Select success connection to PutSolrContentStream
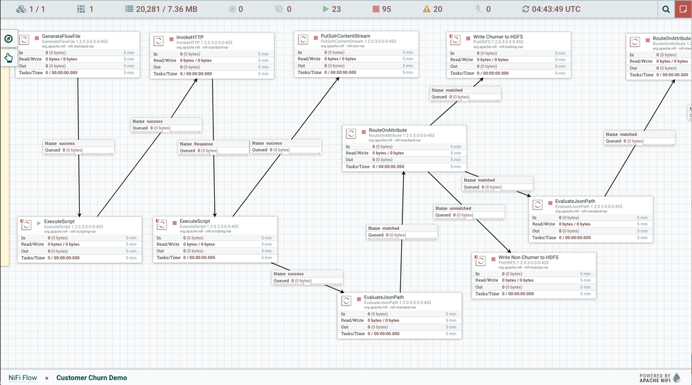 click(x=286, y=146)
